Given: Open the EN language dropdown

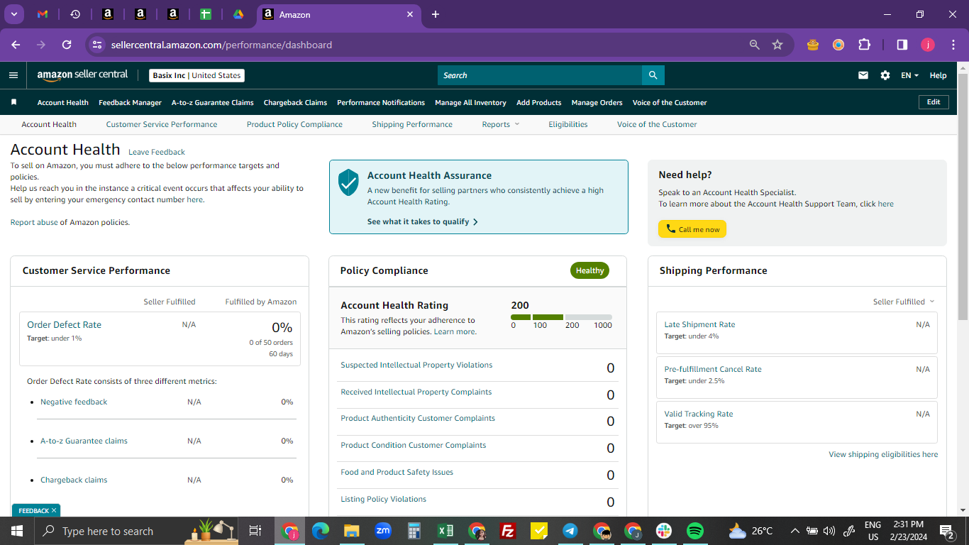Looking at the screenshot, I should pyautogui.click(x=910, y=75).
